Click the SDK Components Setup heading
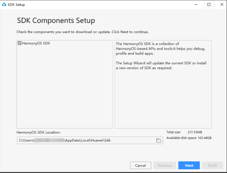227x173 pixels. coord(56,21)
